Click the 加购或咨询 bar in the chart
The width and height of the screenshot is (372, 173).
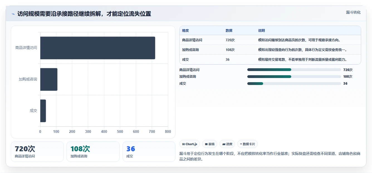pos(49,79)
